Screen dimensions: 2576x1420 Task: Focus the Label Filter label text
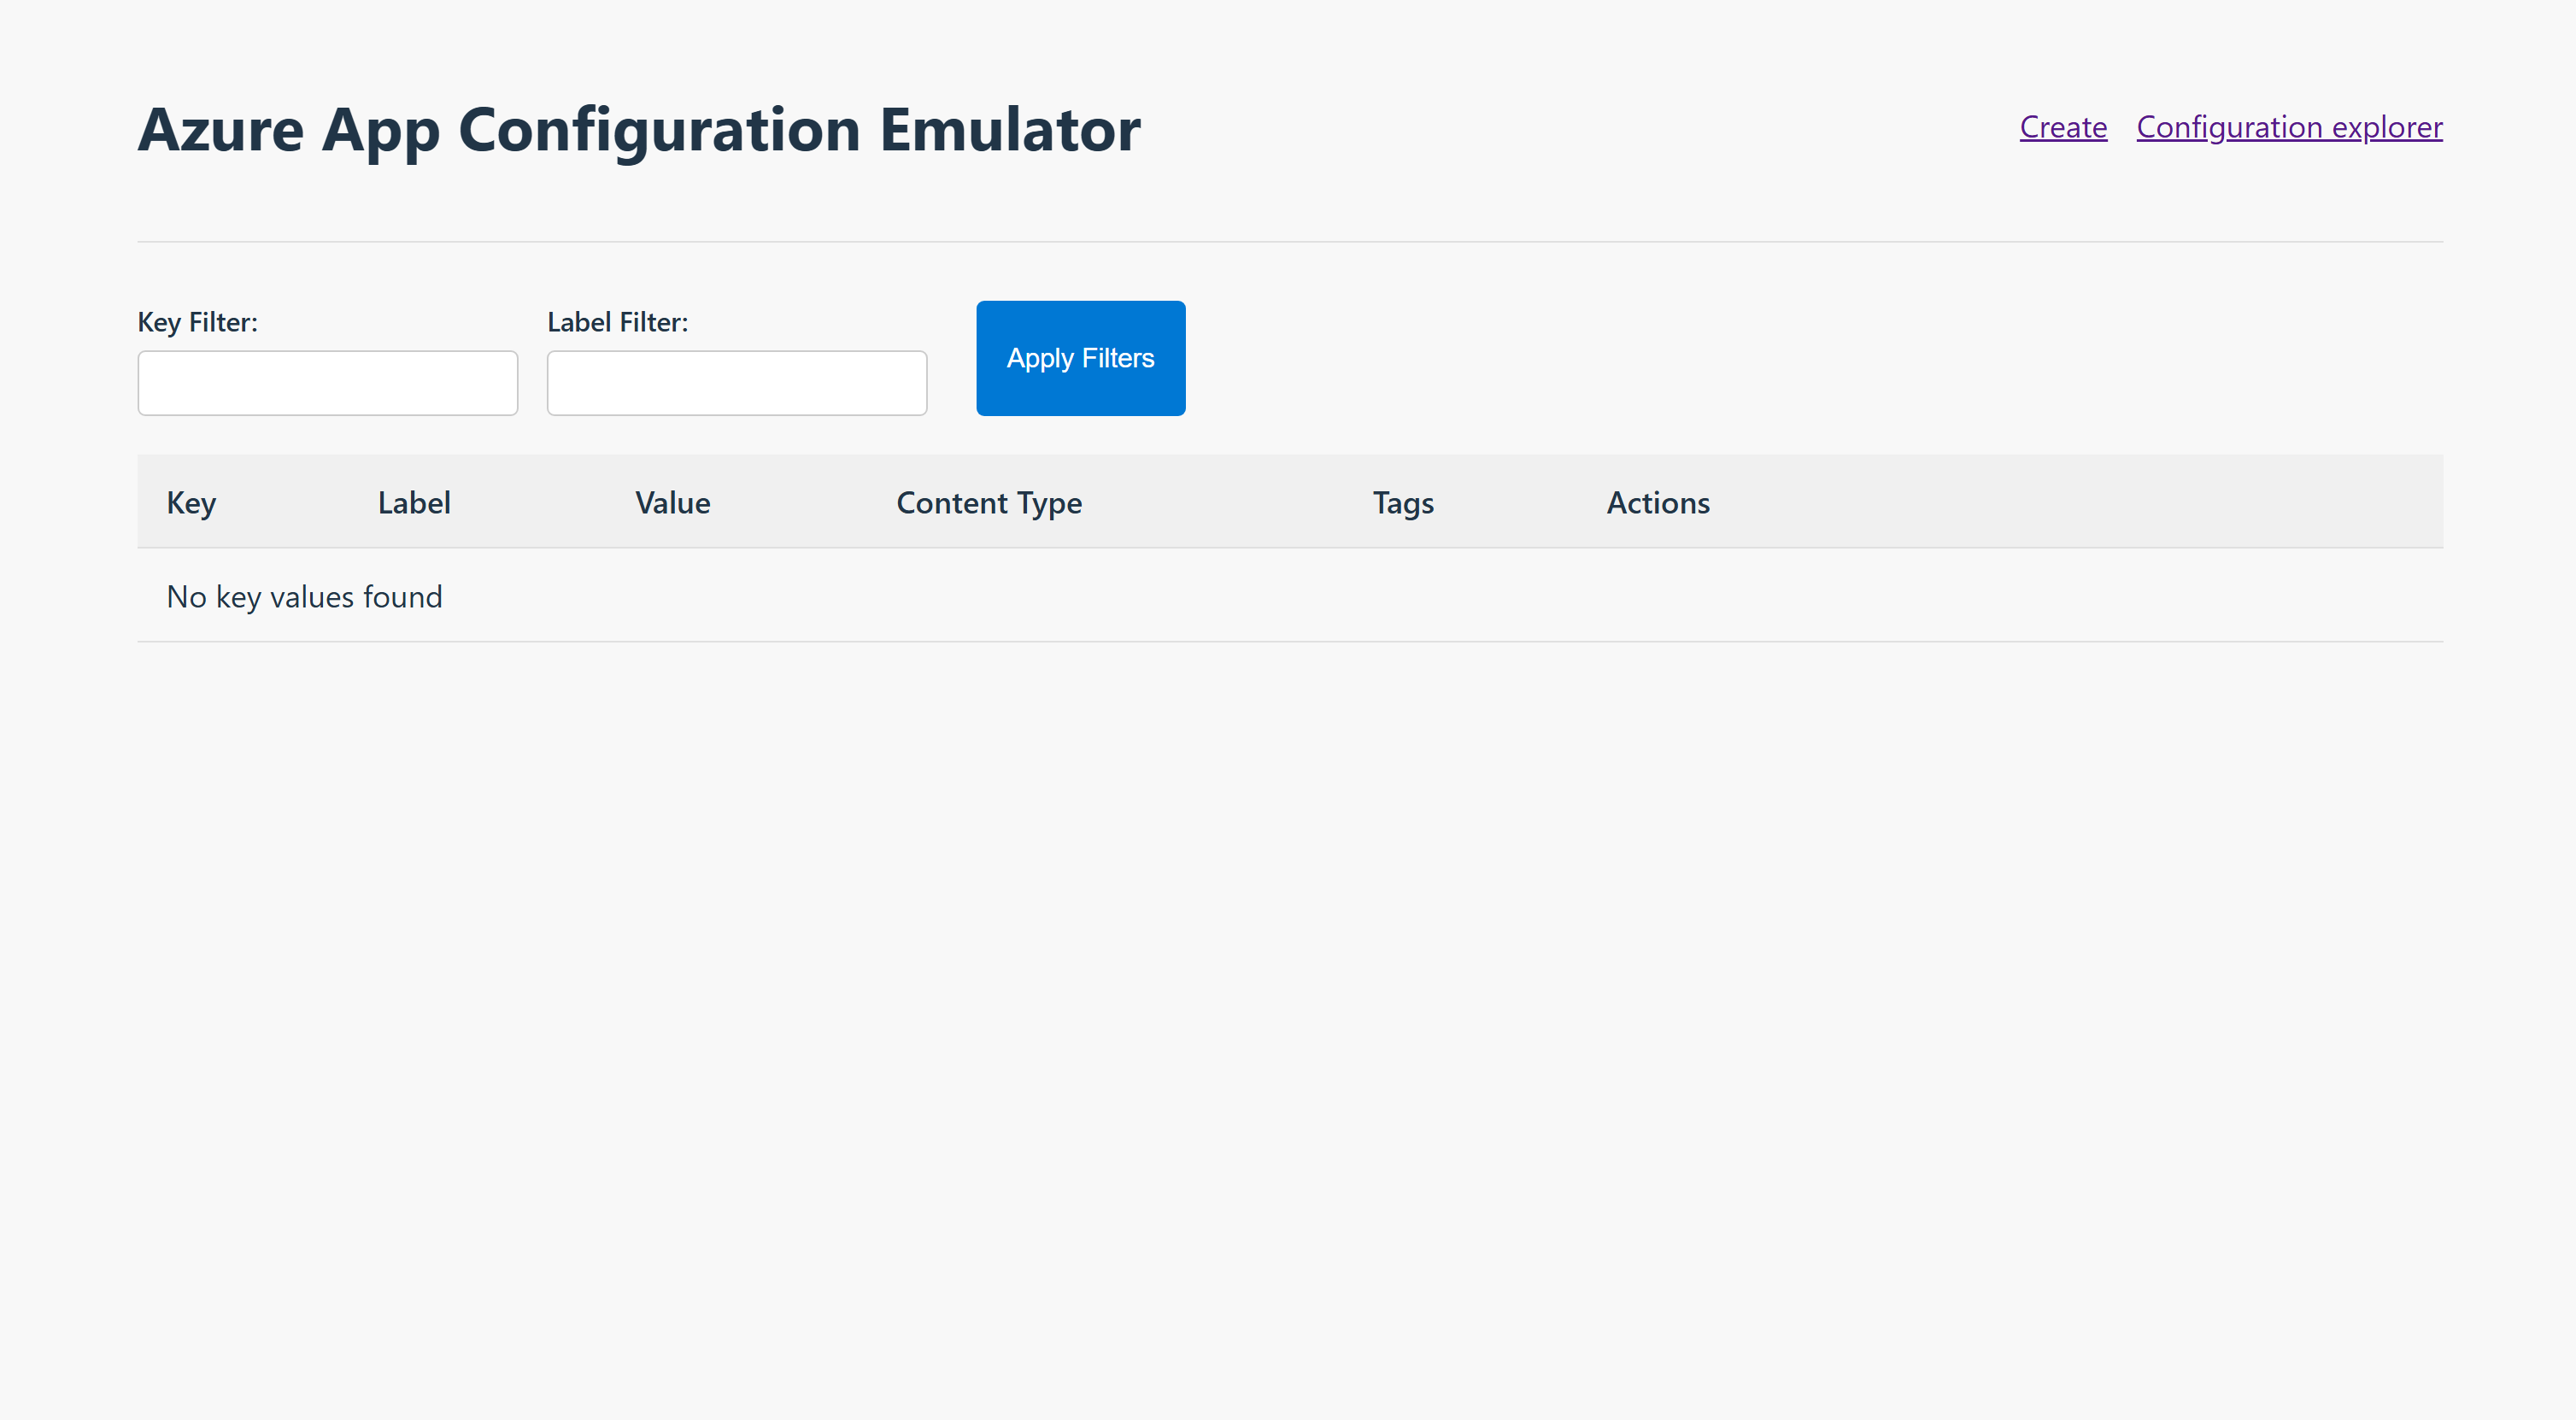617,322
